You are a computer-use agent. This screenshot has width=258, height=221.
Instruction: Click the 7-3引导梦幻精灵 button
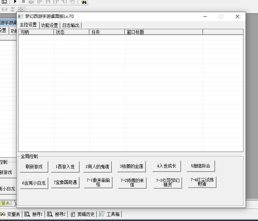pyautogui.click(x=168, y=183)
